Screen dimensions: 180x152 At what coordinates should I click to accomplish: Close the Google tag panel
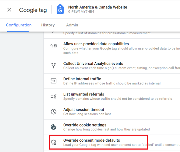click(9, 10)
